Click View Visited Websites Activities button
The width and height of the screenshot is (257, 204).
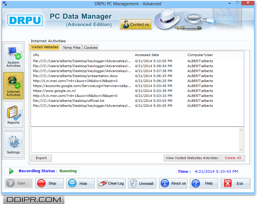192,158
